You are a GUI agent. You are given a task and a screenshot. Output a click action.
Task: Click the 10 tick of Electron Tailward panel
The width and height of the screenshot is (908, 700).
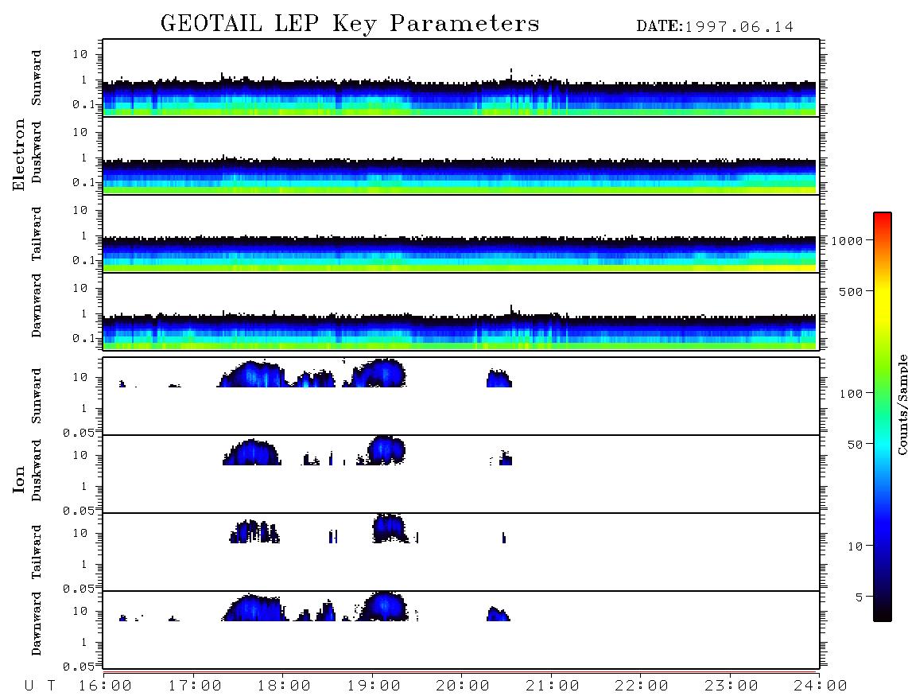(x=80, y=210)
